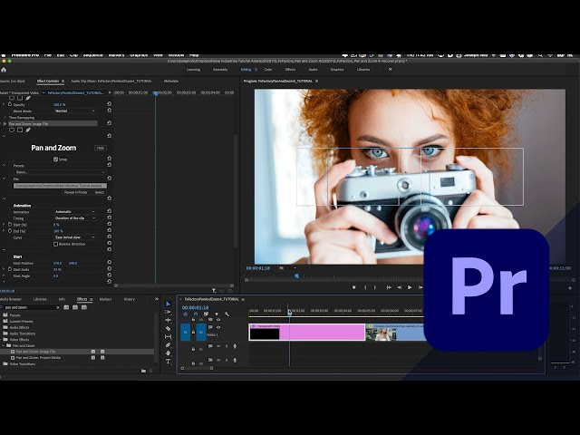This screenshot has width=580, height=435.
Task: Select the Track Select Forward tool
Action: (168, 312)
